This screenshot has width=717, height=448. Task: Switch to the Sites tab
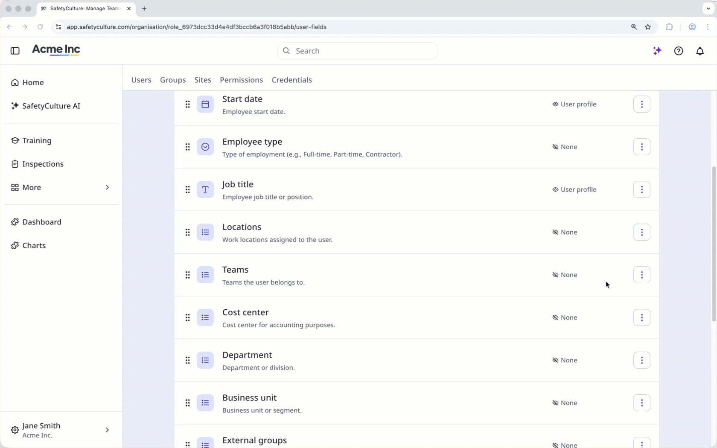pos(203,80)
